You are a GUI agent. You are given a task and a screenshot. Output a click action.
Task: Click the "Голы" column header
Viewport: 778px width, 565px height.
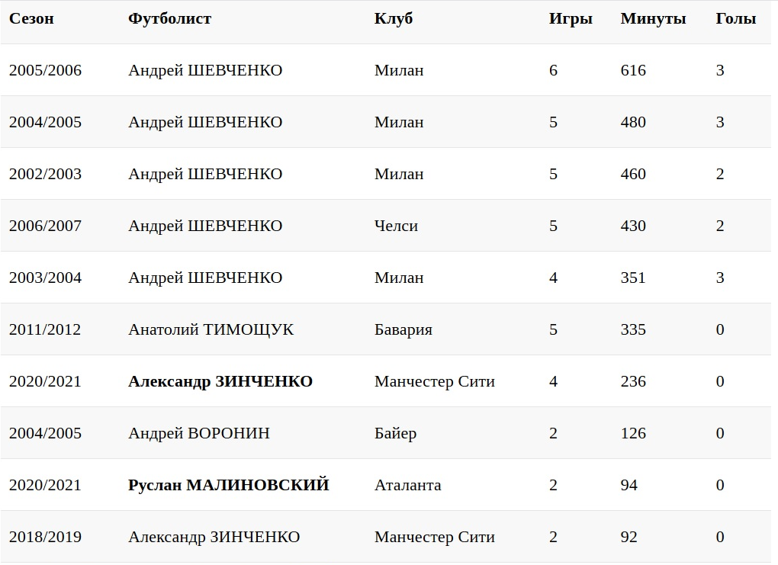point(735,19)
